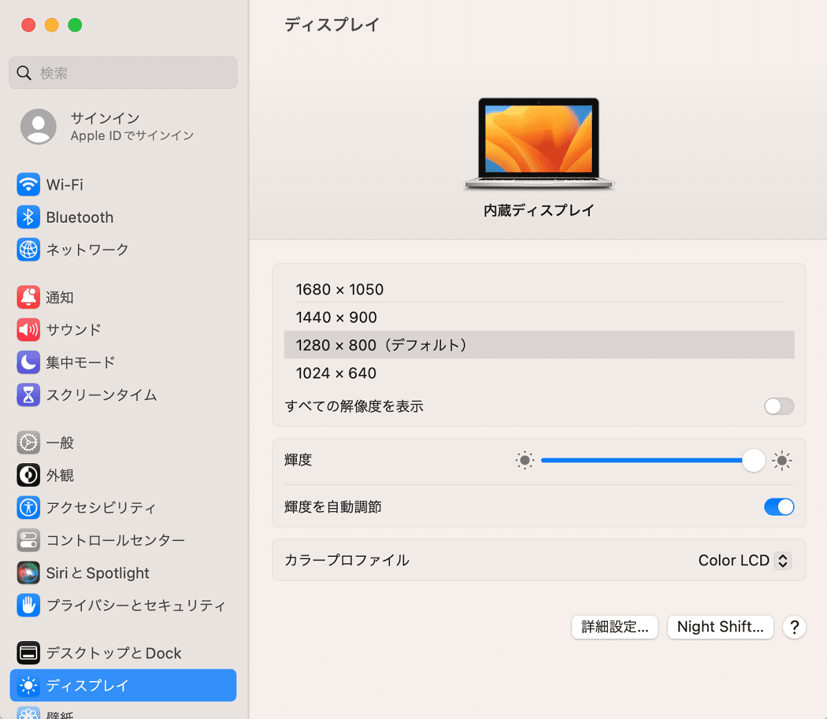827x719 pixels.
Task: Open the 通知 bell icon
Action: tap(28, 297)
